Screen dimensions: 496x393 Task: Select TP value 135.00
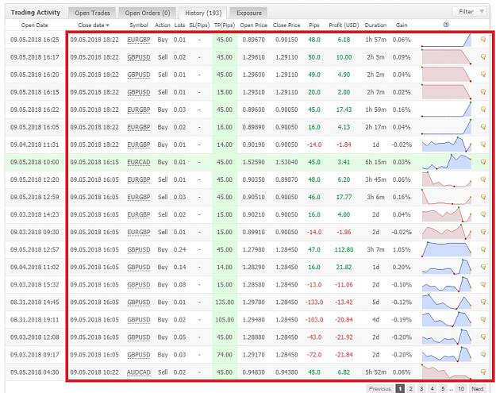225,302
